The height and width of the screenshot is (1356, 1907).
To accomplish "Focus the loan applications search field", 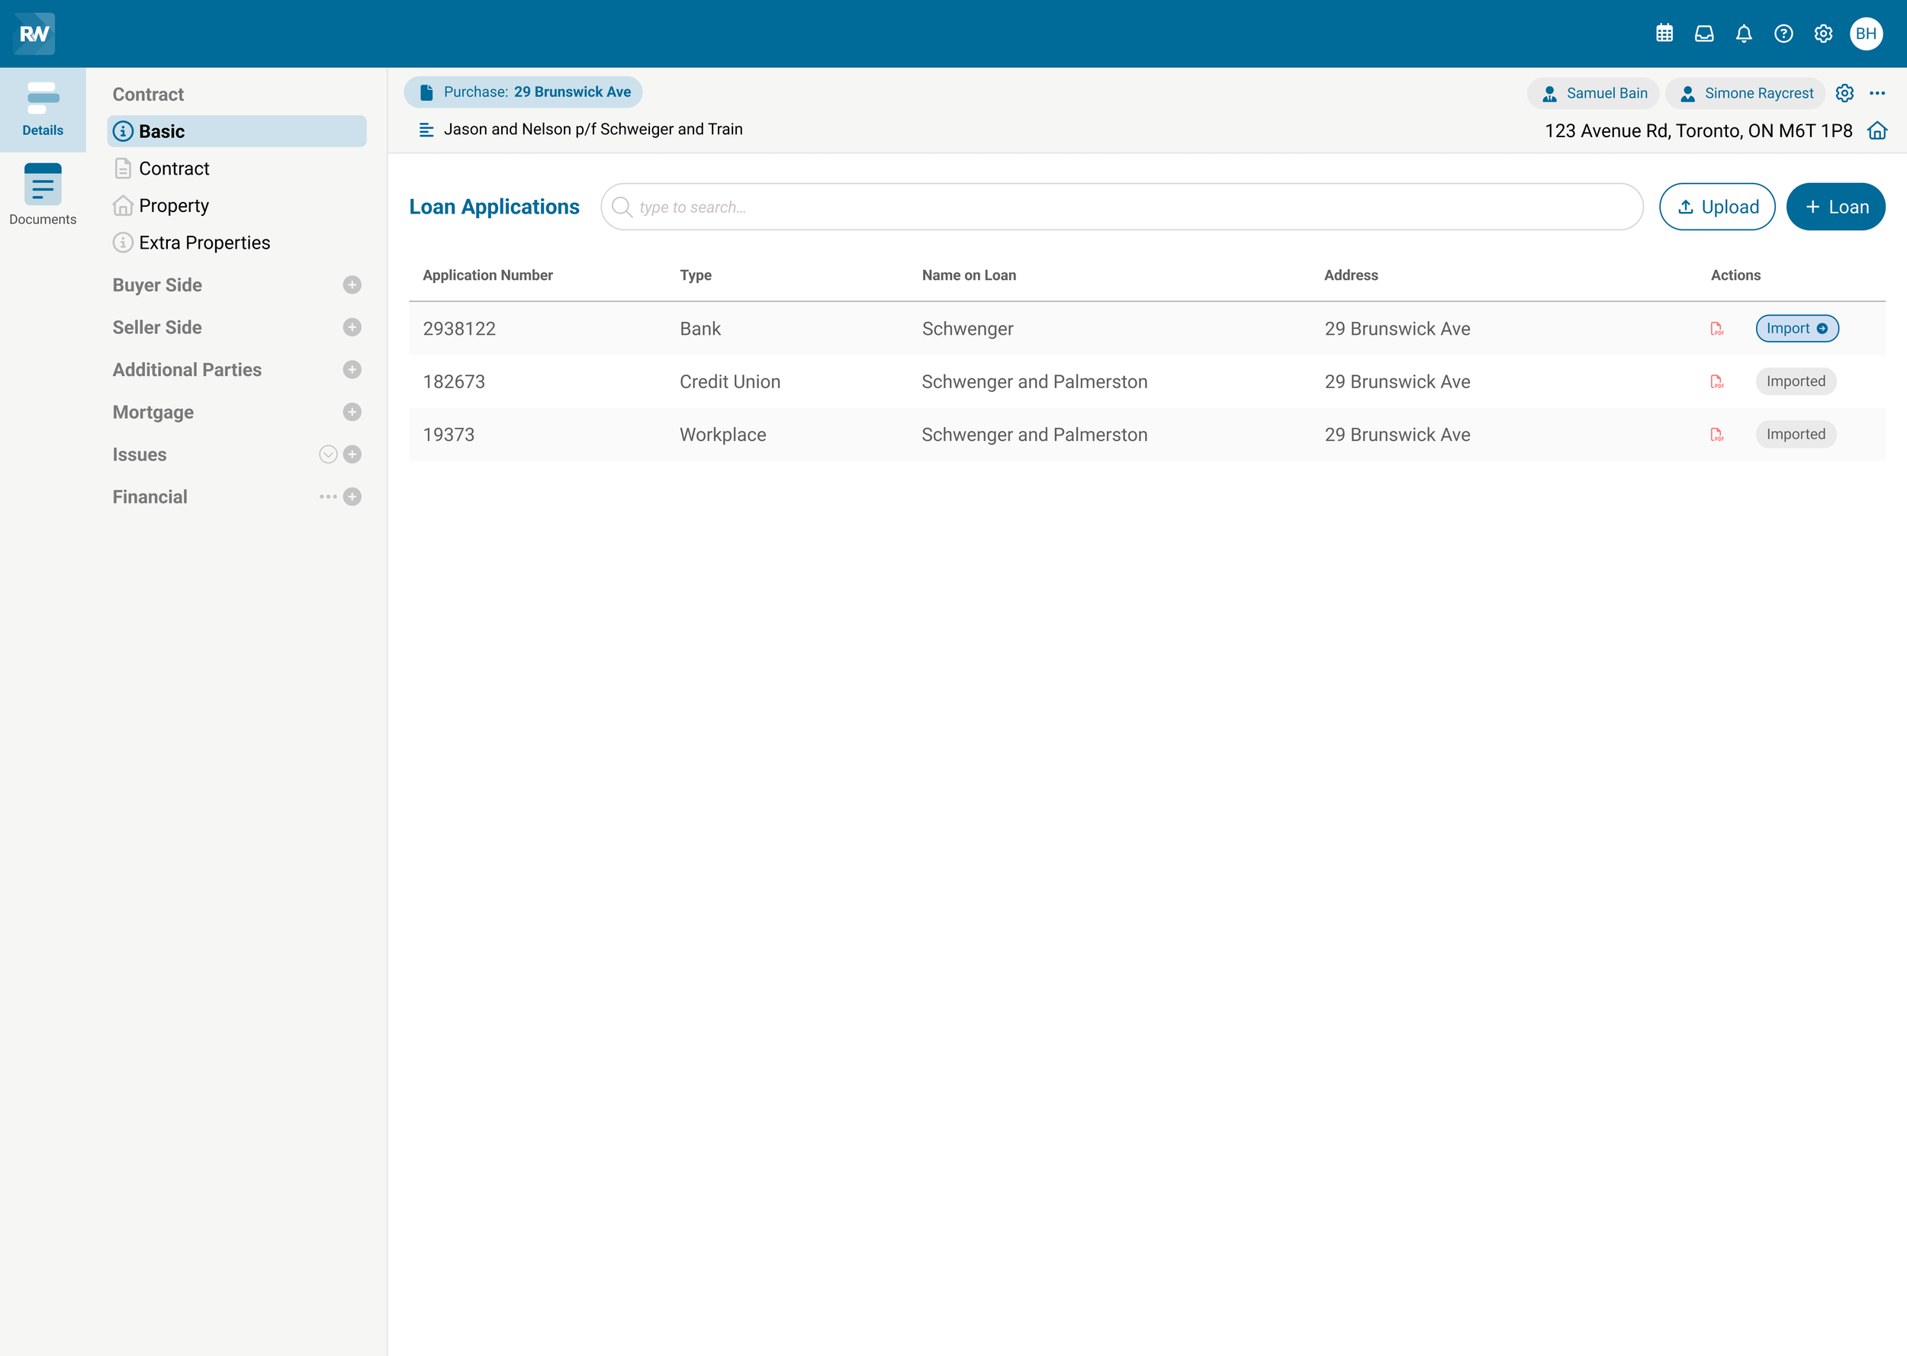I will tap(1121, 207).
